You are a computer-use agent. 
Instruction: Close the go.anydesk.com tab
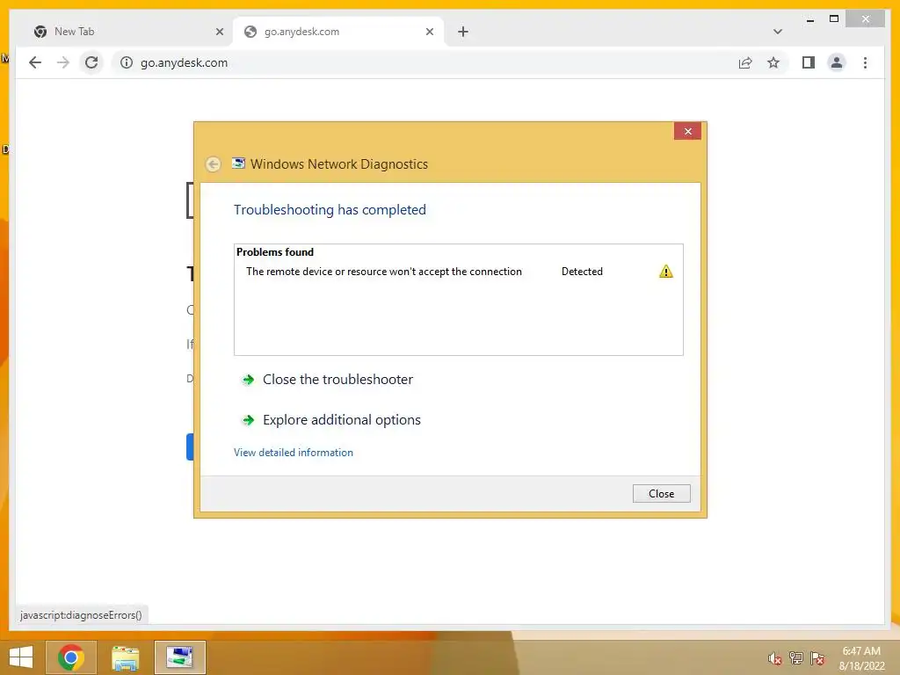coord(429,32)
